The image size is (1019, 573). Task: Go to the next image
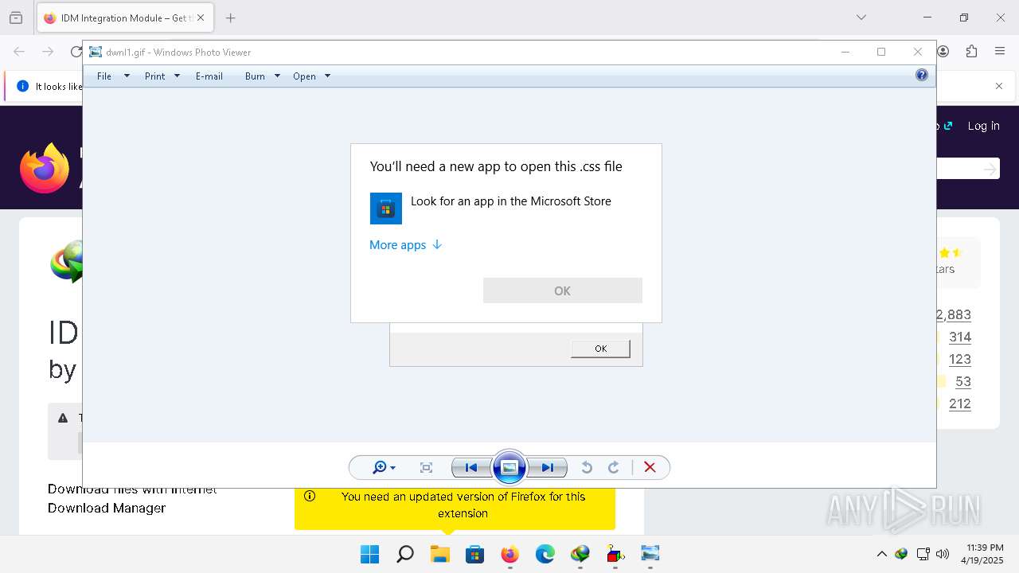pos(547,468)
